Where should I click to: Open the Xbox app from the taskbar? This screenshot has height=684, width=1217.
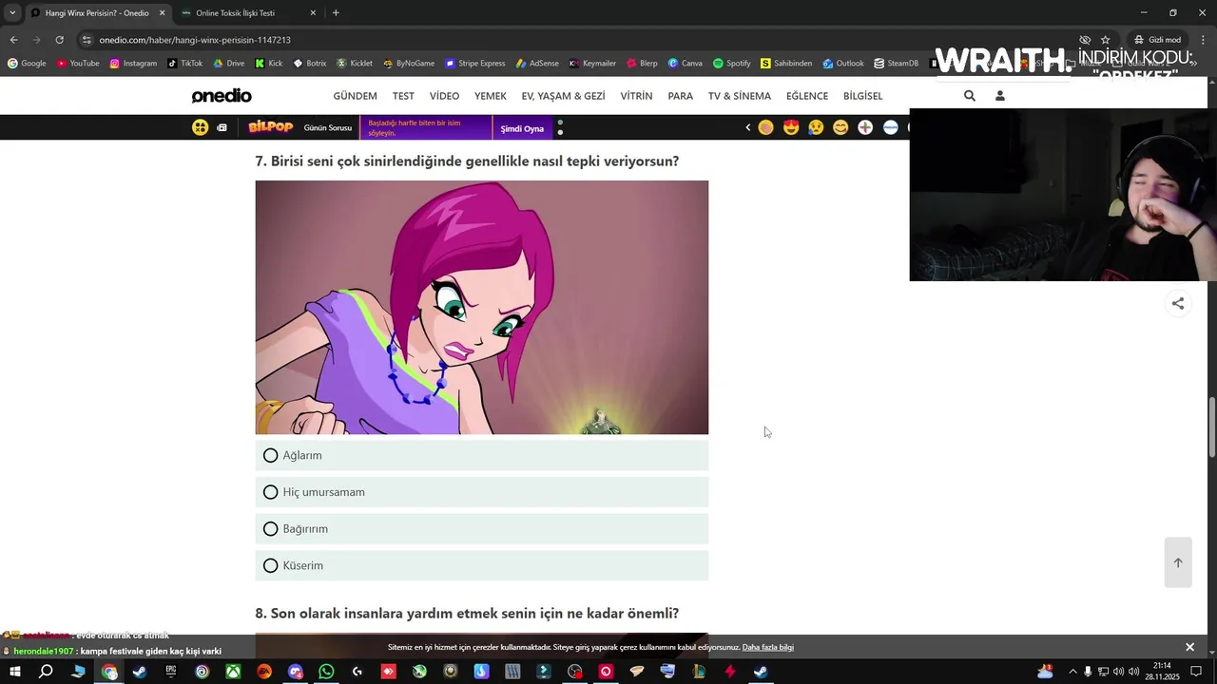(233, 672)
